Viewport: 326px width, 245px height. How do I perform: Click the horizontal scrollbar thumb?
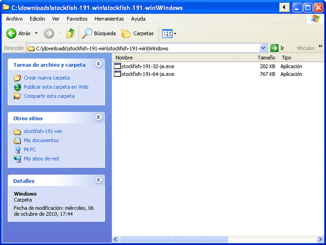point(174,239)
